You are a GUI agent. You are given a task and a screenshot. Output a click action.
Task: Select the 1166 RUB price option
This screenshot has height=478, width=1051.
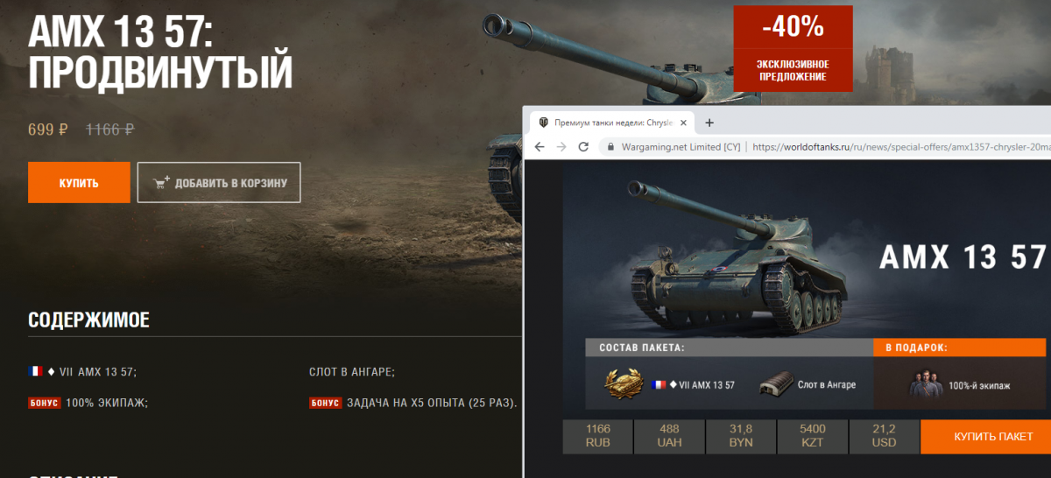click(597, 436)
